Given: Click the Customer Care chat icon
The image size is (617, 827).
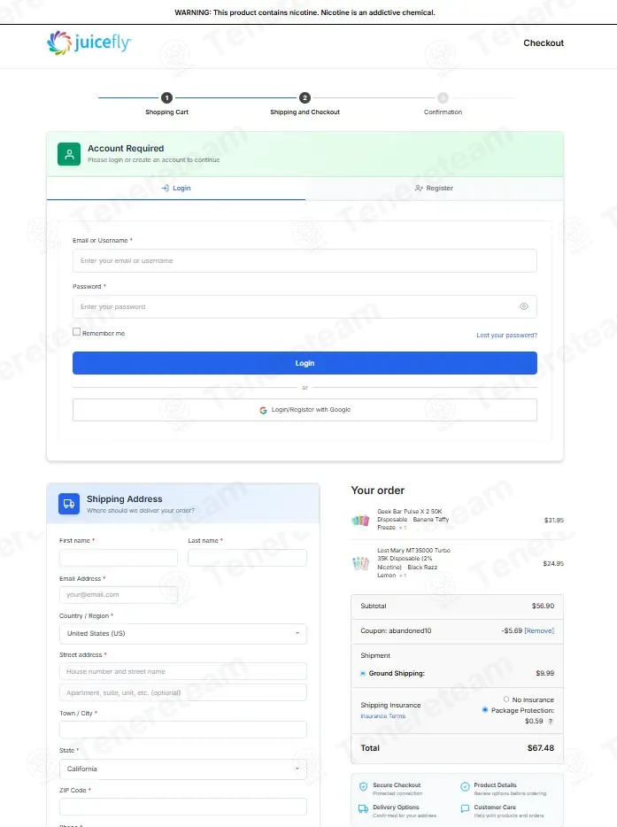Looking at the screenshot, I should [465, 808].
